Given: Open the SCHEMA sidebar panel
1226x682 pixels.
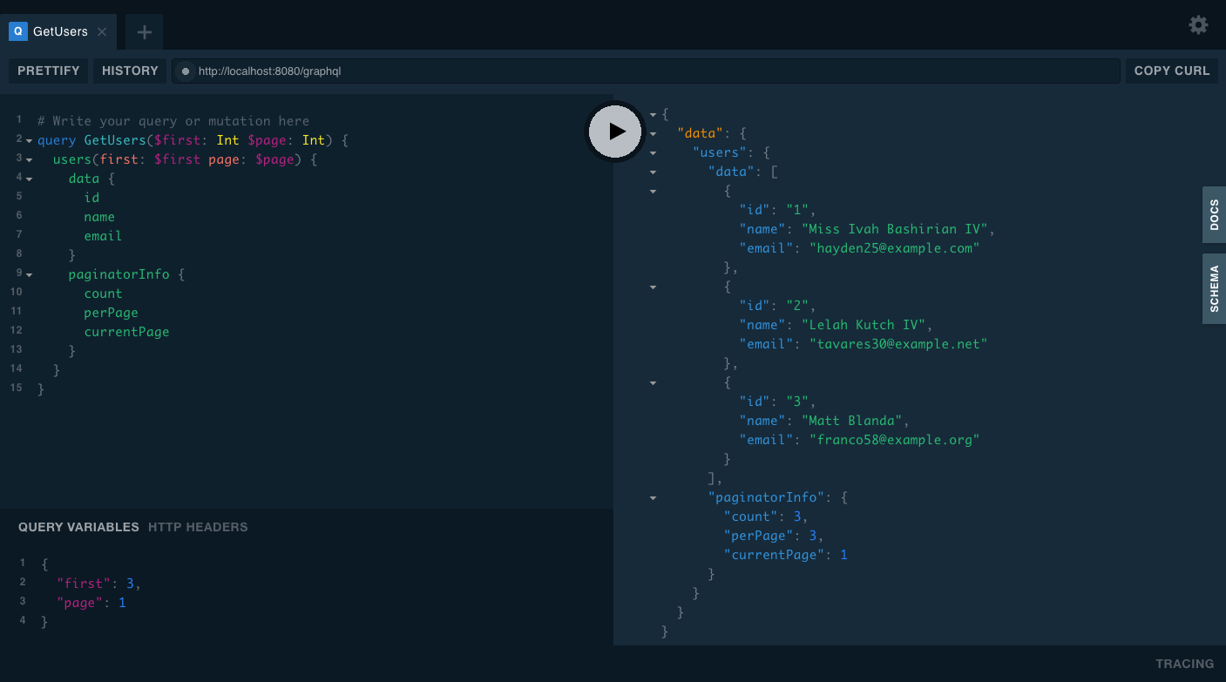Looking at the screenshot, I should click(x=1213, y=288).
